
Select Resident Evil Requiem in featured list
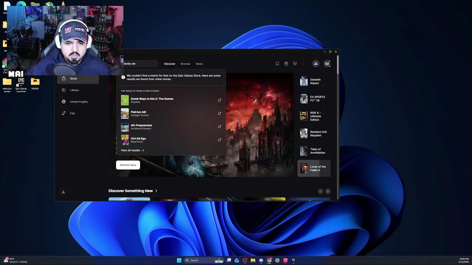[314, 134]
